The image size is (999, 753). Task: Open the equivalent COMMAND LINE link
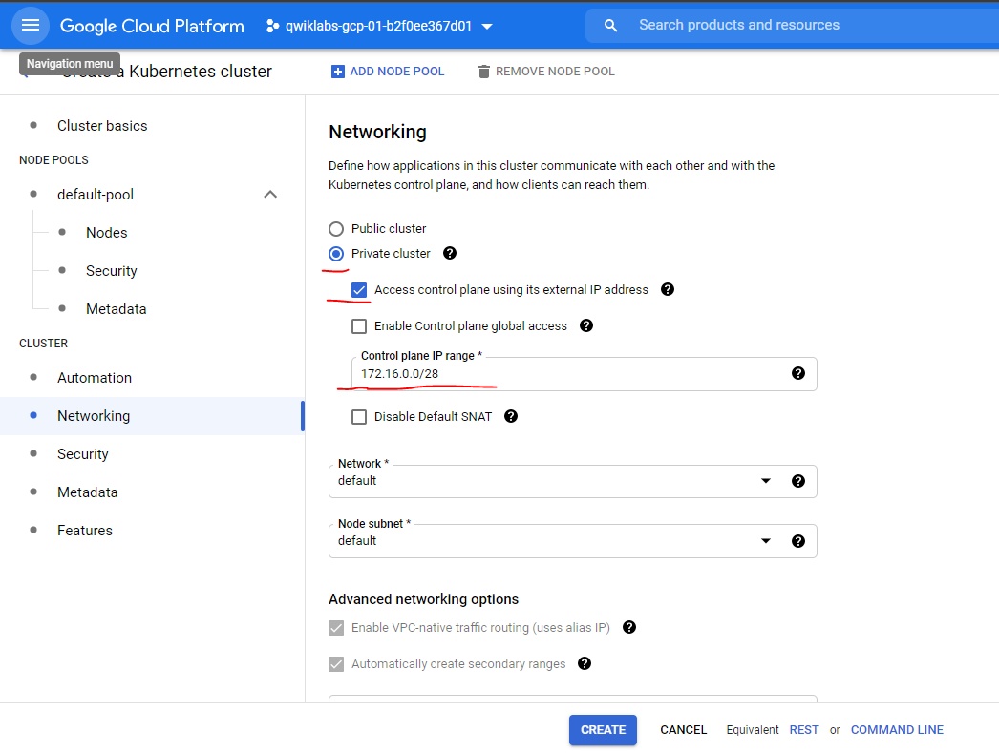(897, 730)
